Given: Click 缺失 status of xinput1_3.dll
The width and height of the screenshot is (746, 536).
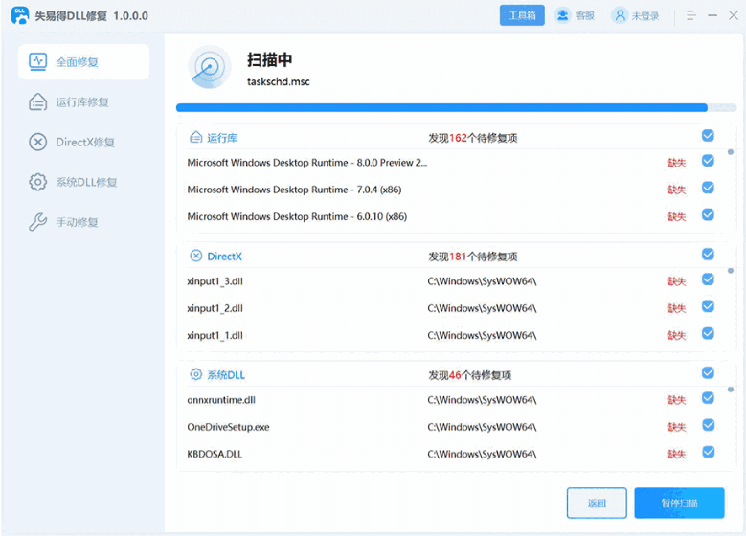Looking at the screenshot, I should [677, 281].
